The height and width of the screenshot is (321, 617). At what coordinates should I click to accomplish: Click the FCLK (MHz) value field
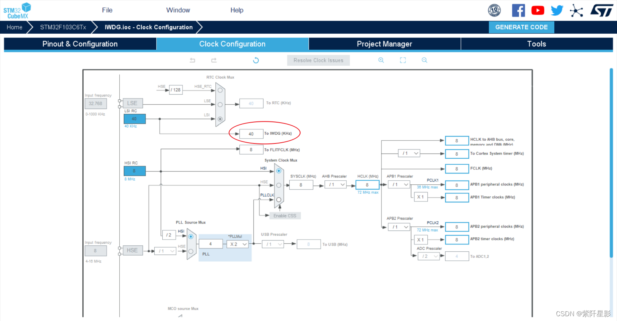pyautogui.click(x=457, y=169)
